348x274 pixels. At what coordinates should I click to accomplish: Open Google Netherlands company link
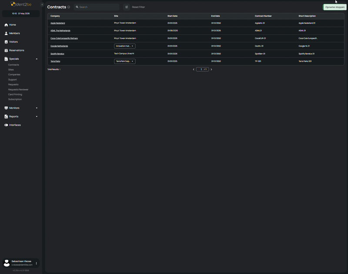(x=59, y=46)
